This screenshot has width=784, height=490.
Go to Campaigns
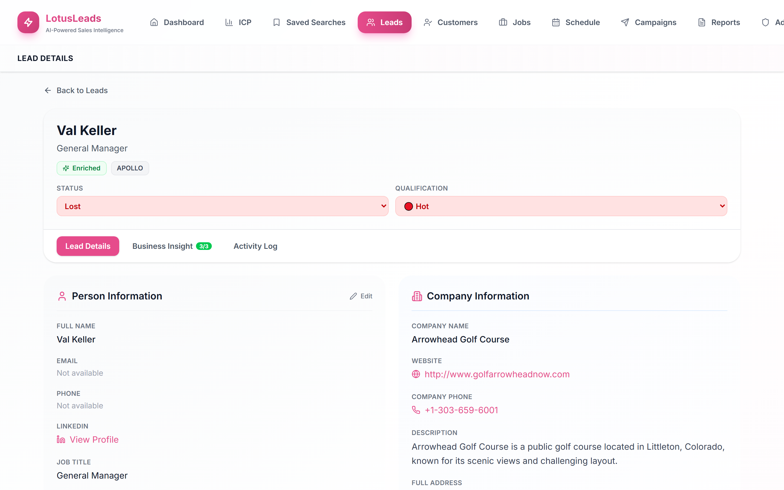click(649, 22)
